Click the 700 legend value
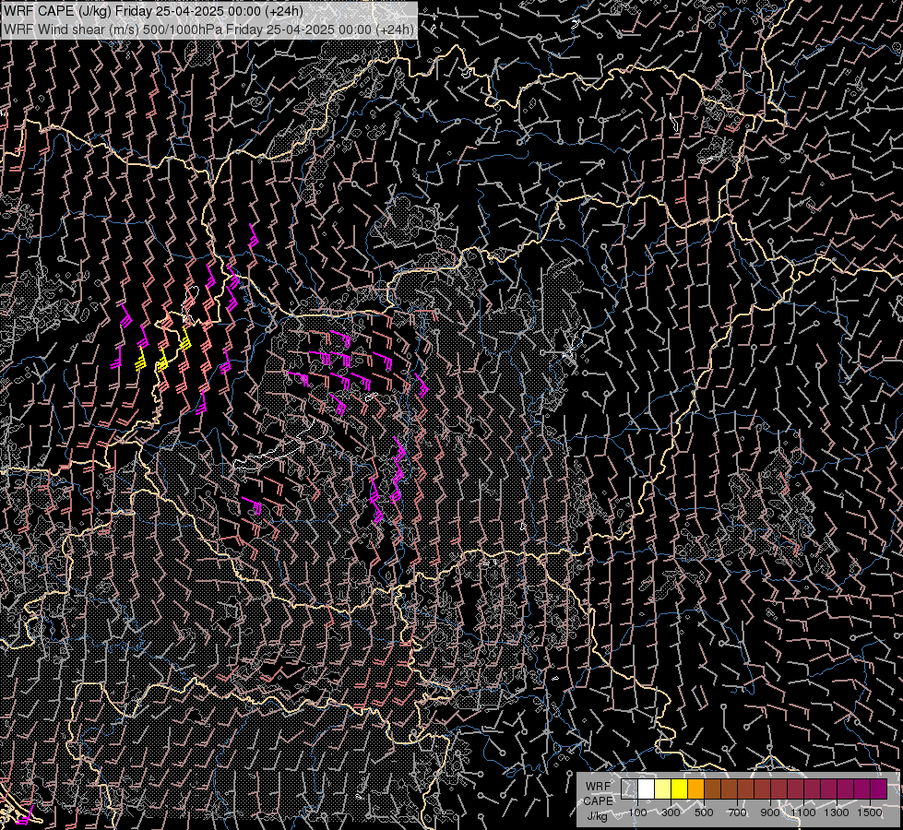Viewport: 903px width, 830px height. [x=737, y=812]
